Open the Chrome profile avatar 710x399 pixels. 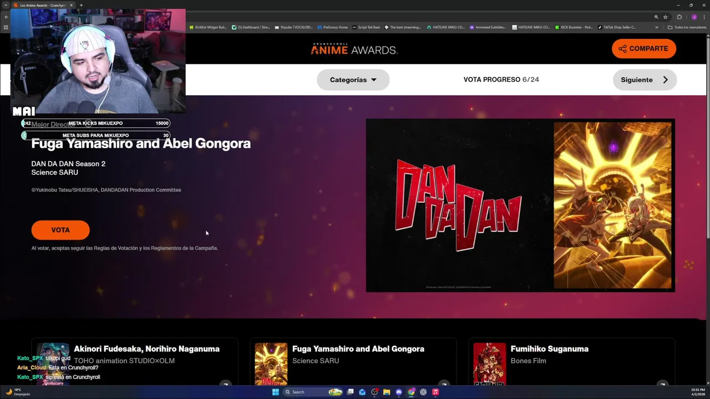(694, 17)
